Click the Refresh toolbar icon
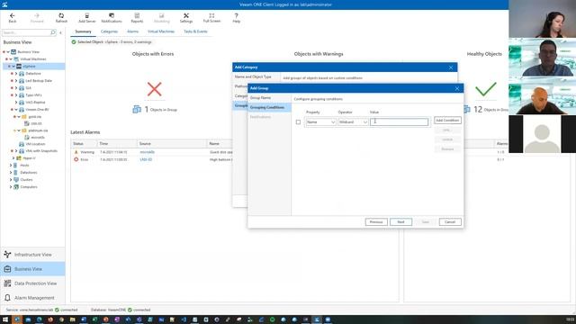 [x=61, y=18]
